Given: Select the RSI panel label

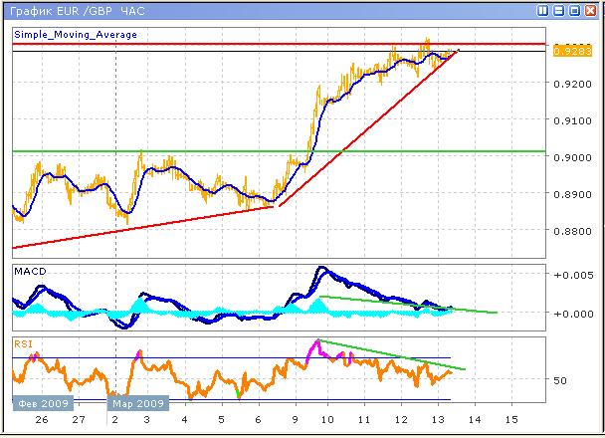Looking at the screenshot, I should (x=24, y=343).
